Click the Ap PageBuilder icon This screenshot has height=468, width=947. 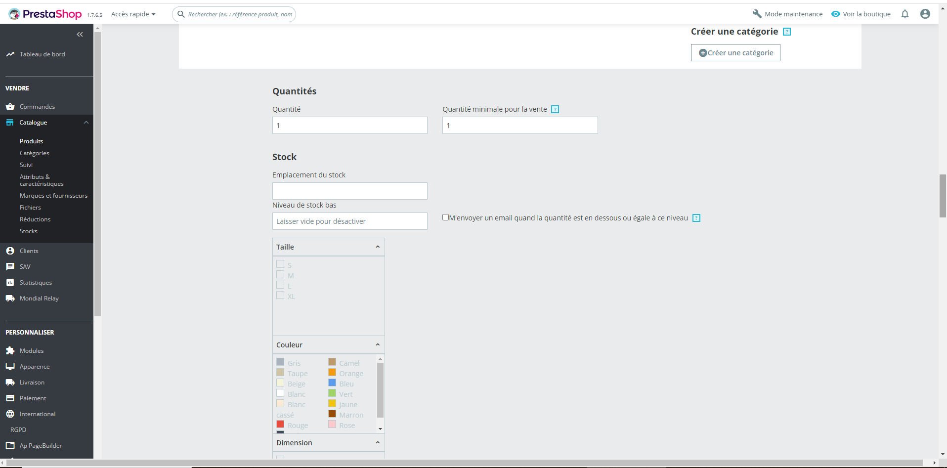pyautogui.click(x=10, y=446)
